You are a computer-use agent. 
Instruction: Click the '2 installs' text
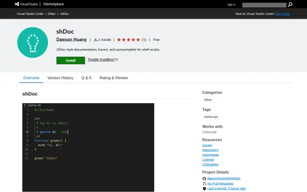click(x=105, y=39)
